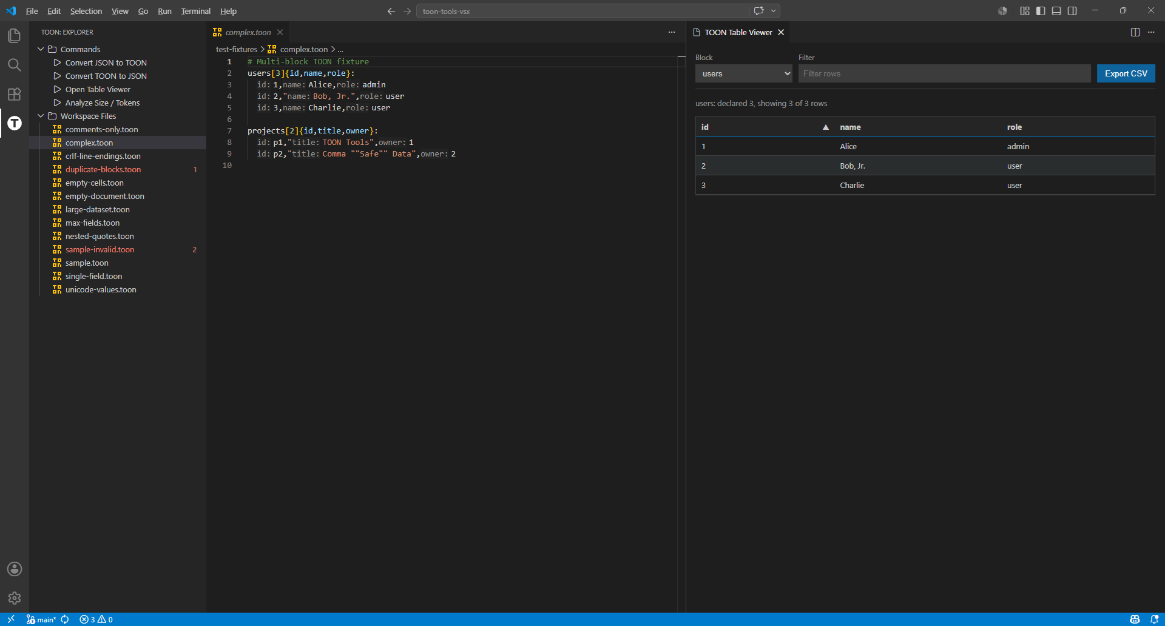This screenshot has width=1165, height=626.
Task: Collapse the Commands tree section
Action: (41, 49)
